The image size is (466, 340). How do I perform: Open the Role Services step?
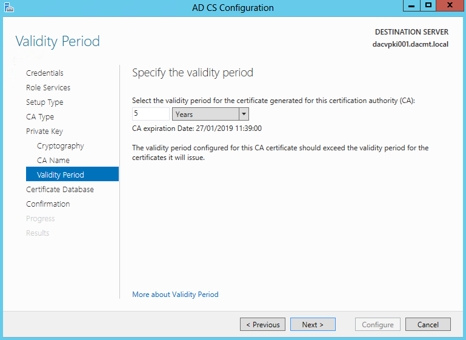click(48, 88)
